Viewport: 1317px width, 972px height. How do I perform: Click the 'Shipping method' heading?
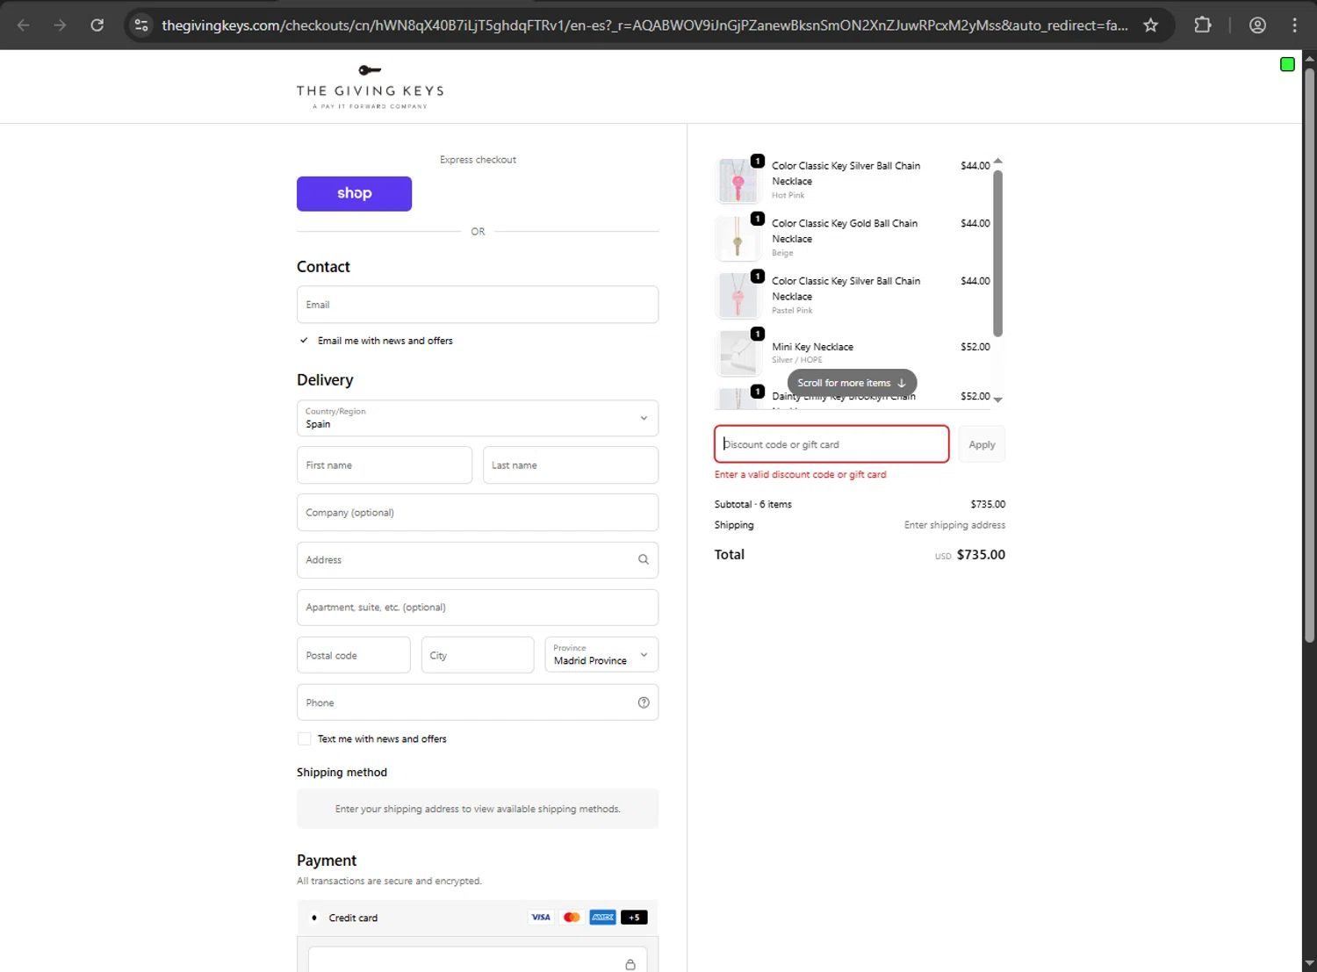(x=342, y=773)
